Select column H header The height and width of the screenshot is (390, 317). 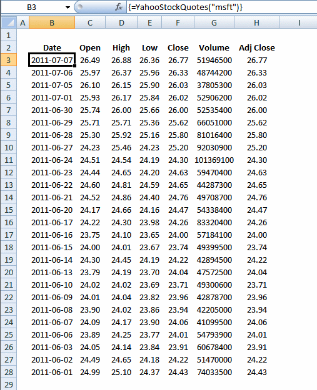[x=256, y=23]
